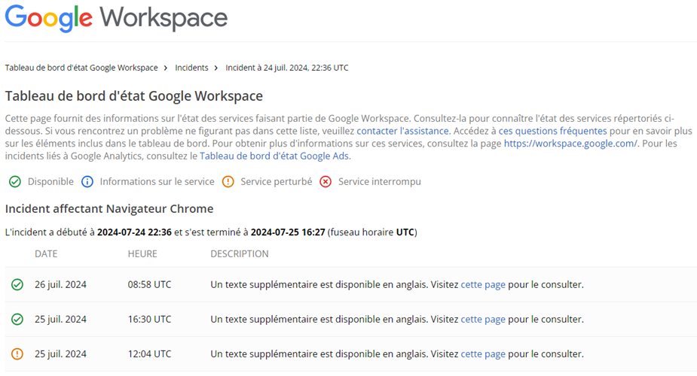This screenshot has width=697, height=376.
Task: Click time "16:30 UTC"
Action: [149, 320]
